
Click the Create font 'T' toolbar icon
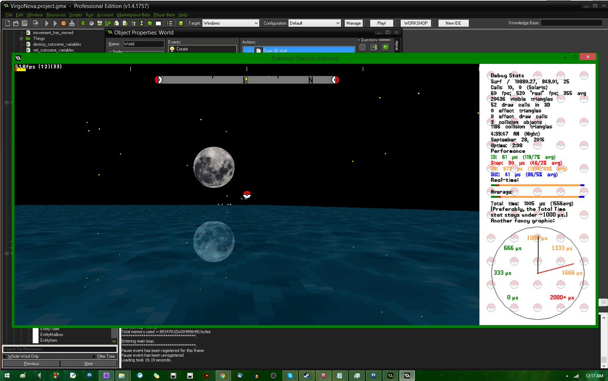click(133, 23)
